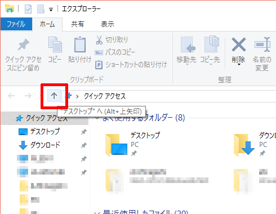Click the Pin to Quick Access icon
This screenshot has width=276, height=214.
point(24,44)
